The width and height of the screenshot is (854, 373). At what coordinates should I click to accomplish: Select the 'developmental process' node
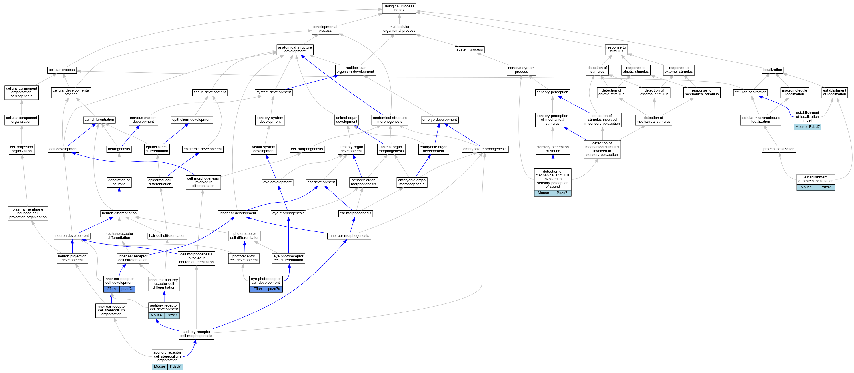point(325,29)
